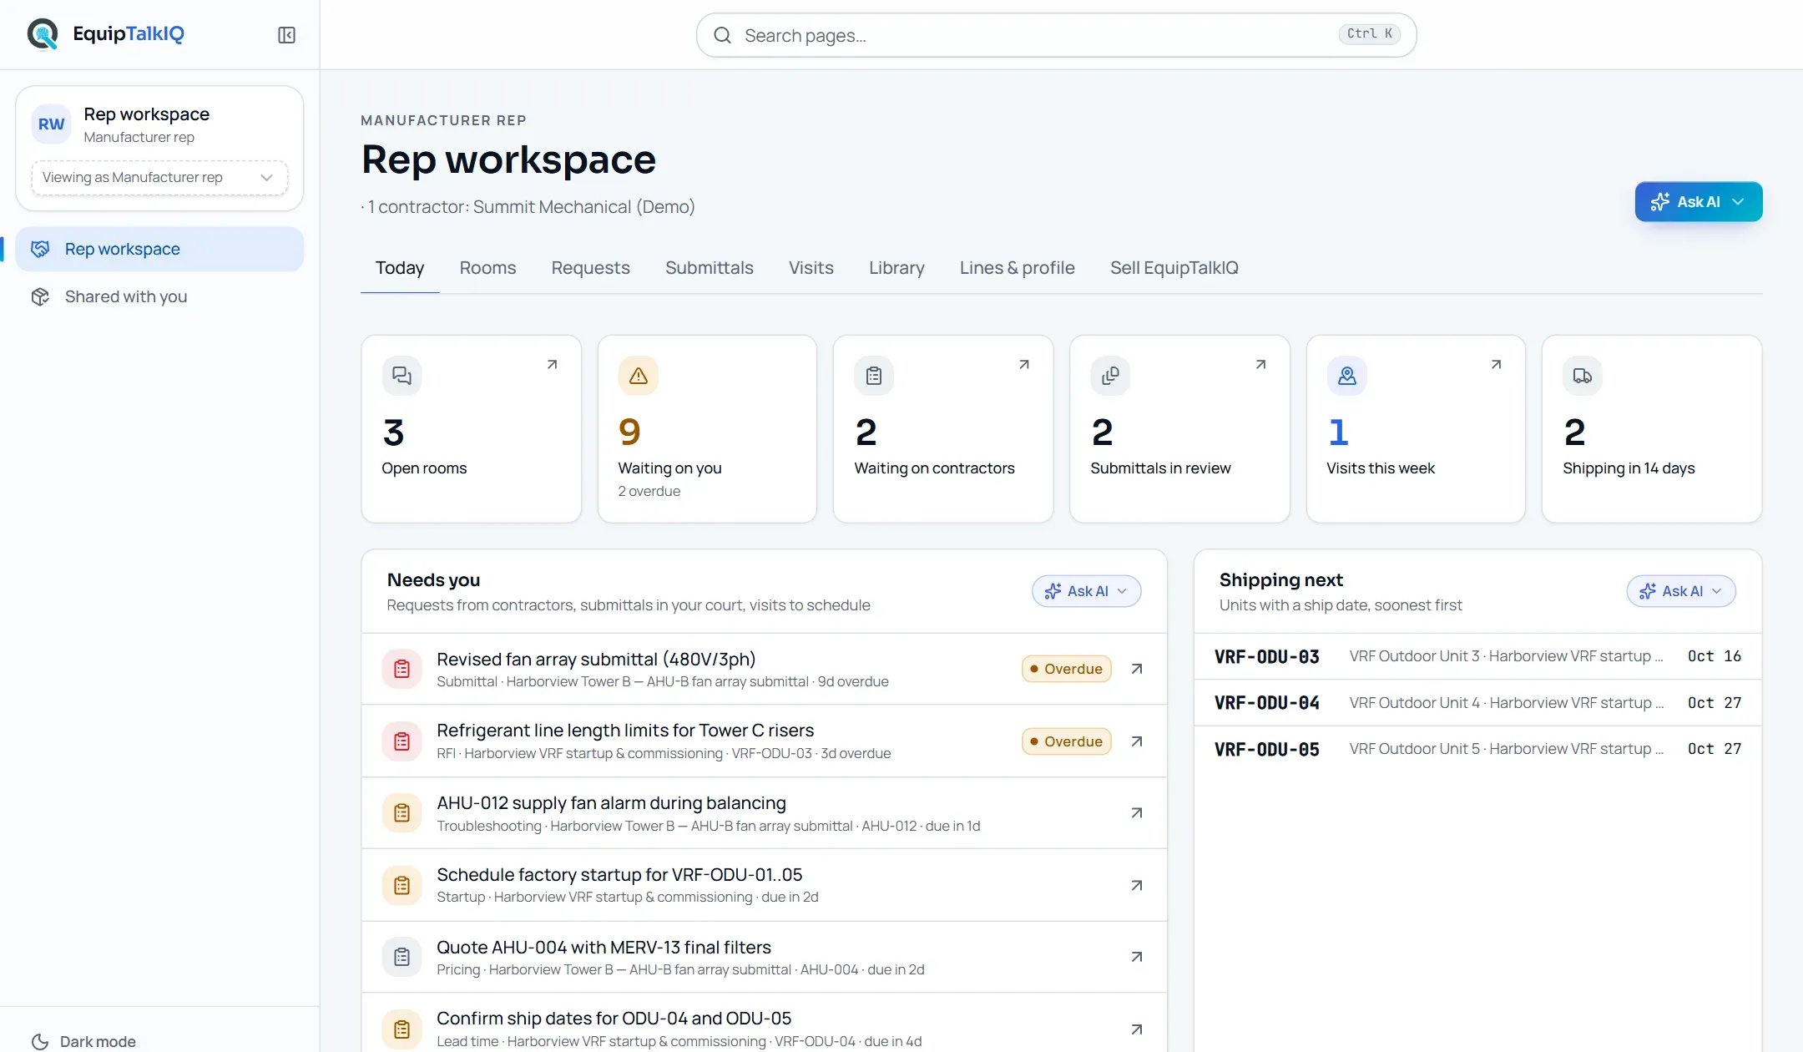Open arrow for Schedule factory startup row
The width and height of the screenshot is (1803, 1052).
coord(1136,886)
